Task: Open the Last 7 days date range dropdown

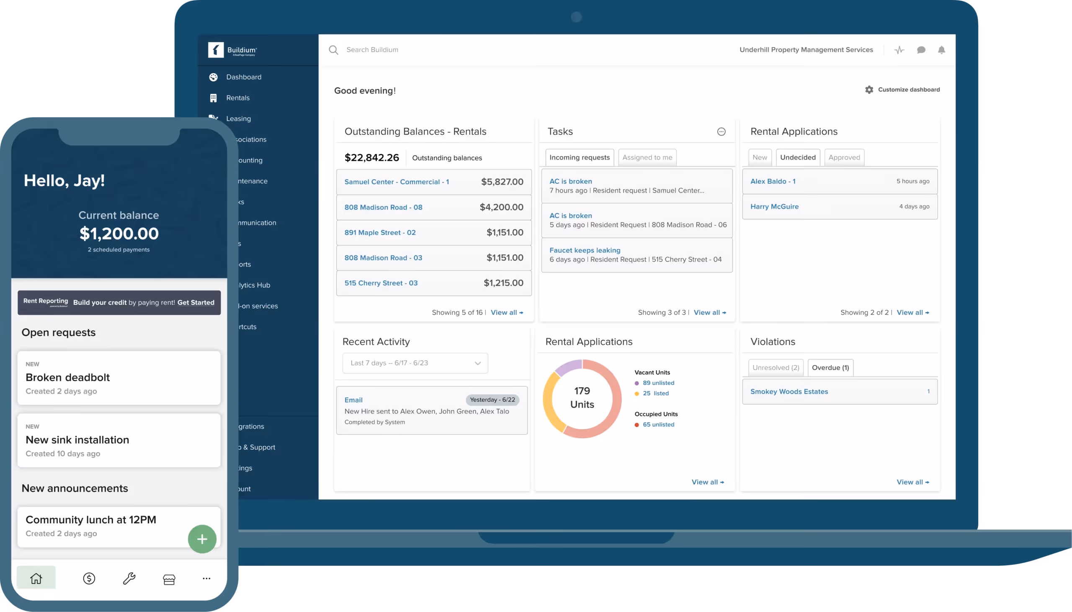Action: (x=415, y=363)
